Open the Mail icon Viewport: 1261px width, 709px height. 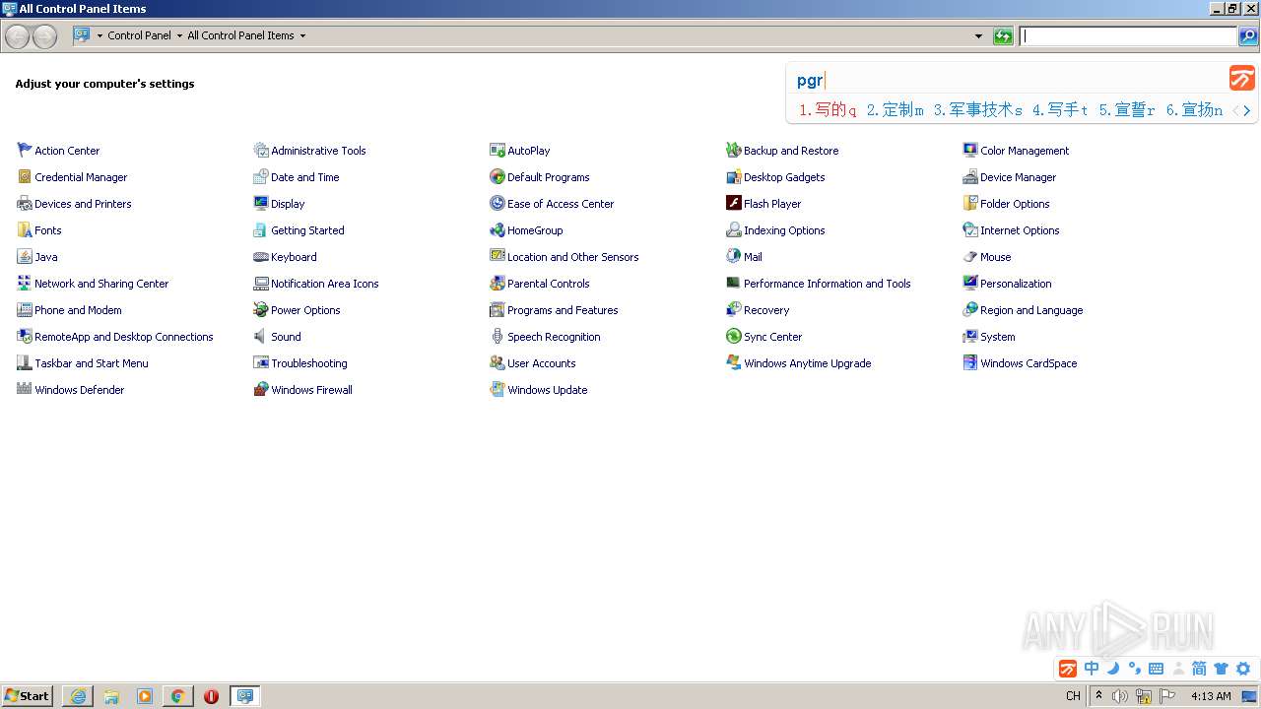(x=734, y=256)
